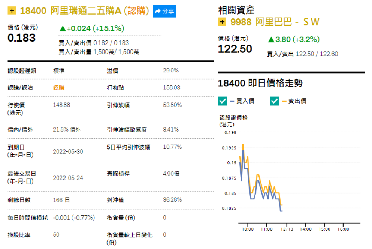Select the strike price 148.88
The width and height of the screenshot is (372, 249).
[x=61, y=105]
